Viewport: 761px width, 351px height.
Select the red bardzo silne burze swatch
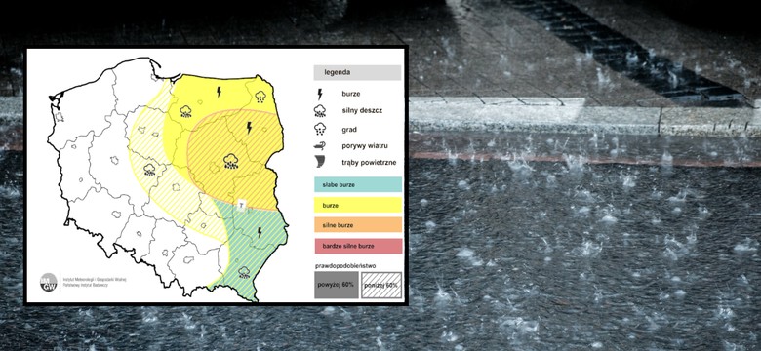(358, 246)
